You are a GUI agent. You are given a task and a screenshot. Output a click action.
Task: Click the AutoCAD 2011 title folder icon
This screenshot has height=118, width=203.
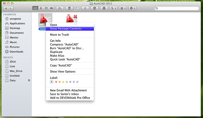[x=91, y=3]
